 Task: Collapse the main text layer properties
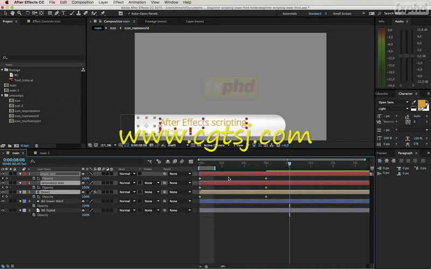pyautogui.click(x=20, y=174)
